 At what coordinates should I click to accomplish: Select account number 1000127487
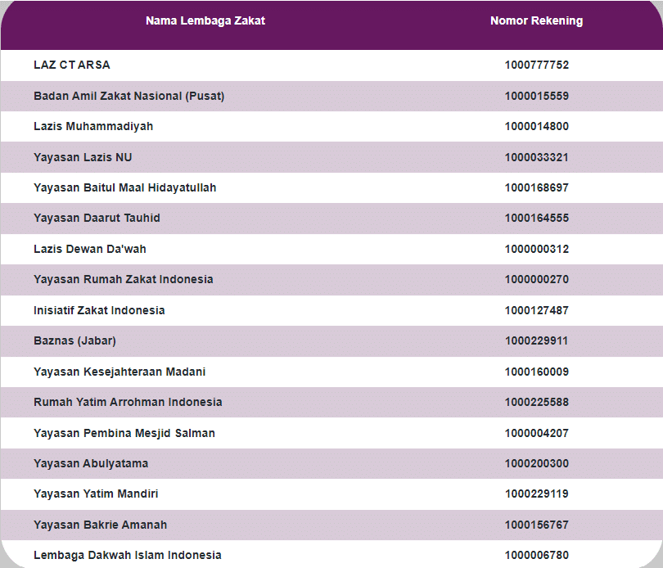(537, 310)
